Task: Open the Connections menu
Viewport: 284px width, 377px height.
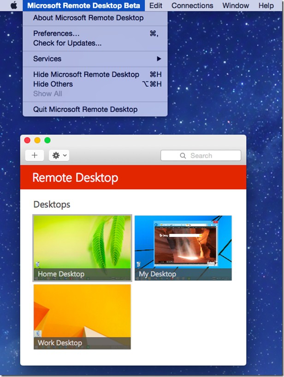Action: pyautogui.click(x=192, y=5)
